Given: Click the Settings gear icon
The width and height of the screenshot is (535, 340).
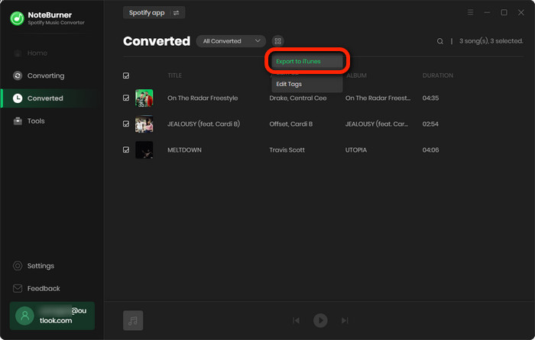Looking at the screenshot, I should click(x=18, y=266).
